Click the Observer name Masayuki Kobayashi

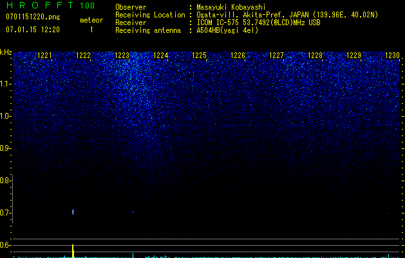pos(231,7)
